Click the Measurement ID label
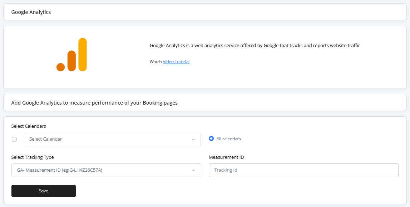The width and height of the screenshot is (410, 207). click(226, 157)
